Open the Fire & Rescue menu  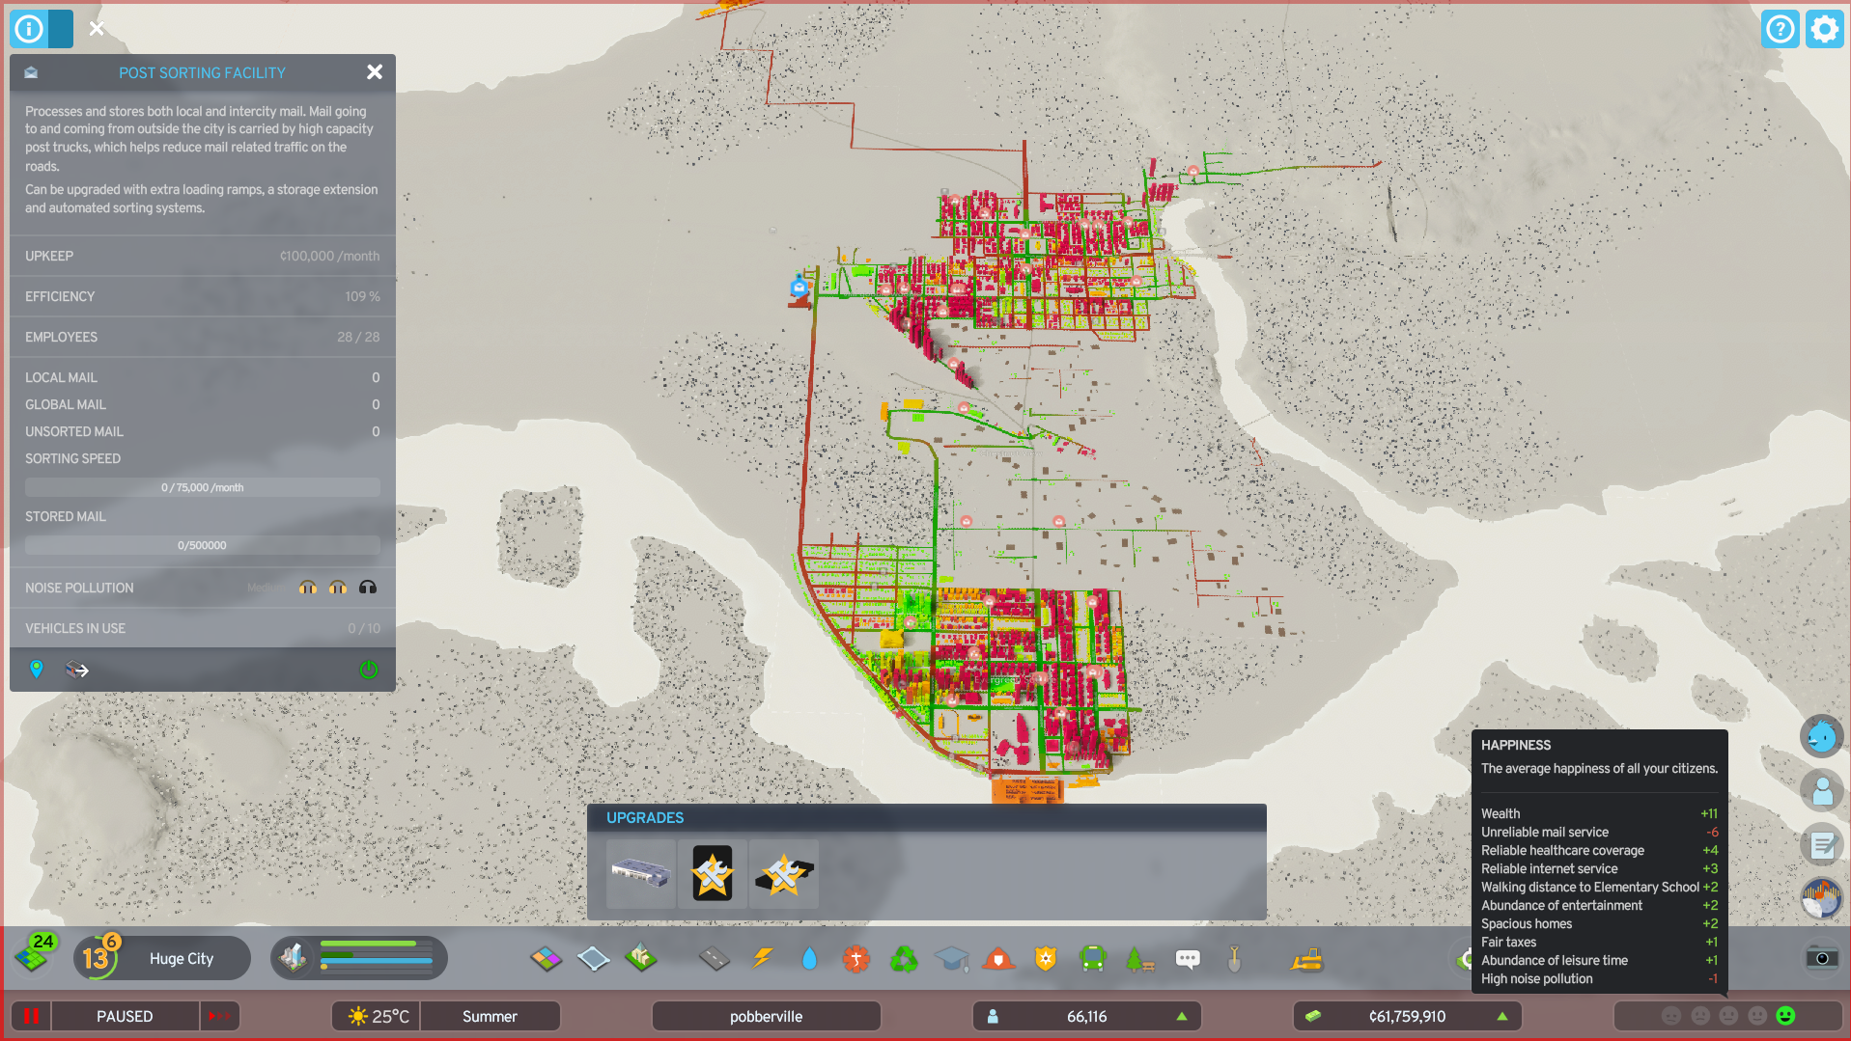[x=998, y=958]
